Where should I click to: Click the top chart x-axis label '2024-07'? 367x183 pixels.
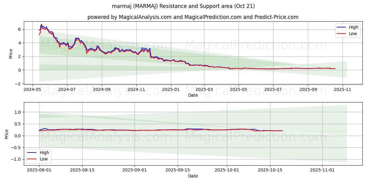point(67,90)
